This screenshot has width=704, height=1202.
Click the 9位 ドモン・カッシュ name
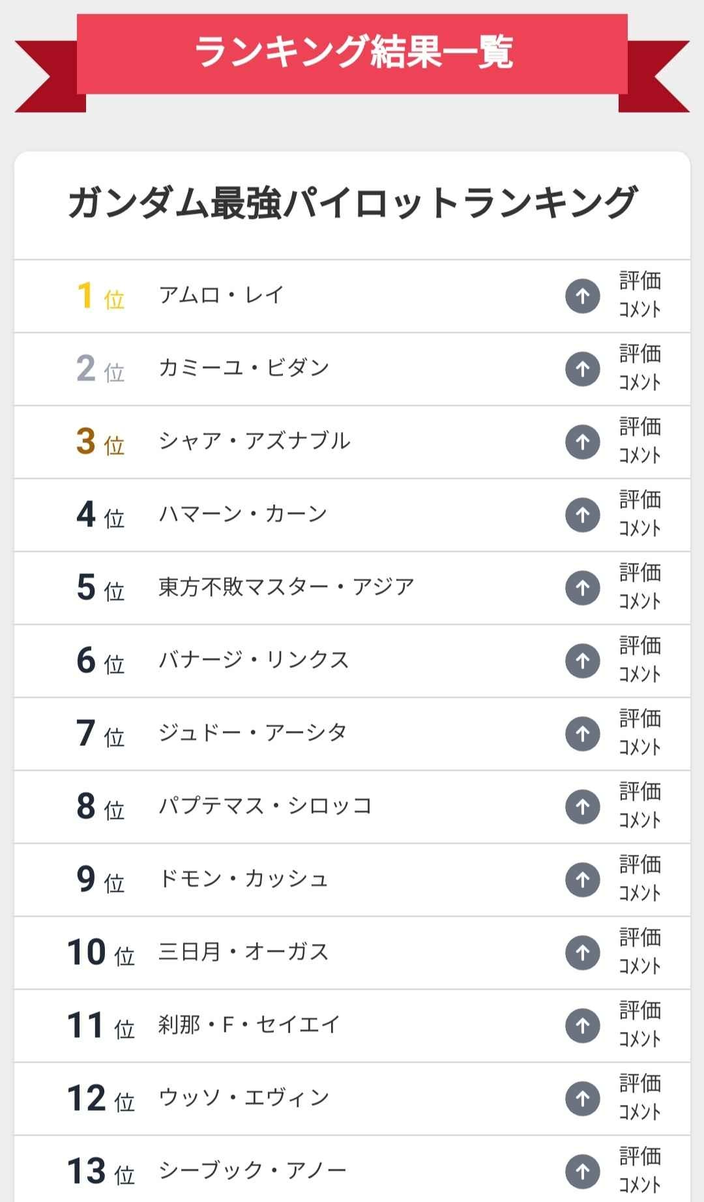(243, 879)
